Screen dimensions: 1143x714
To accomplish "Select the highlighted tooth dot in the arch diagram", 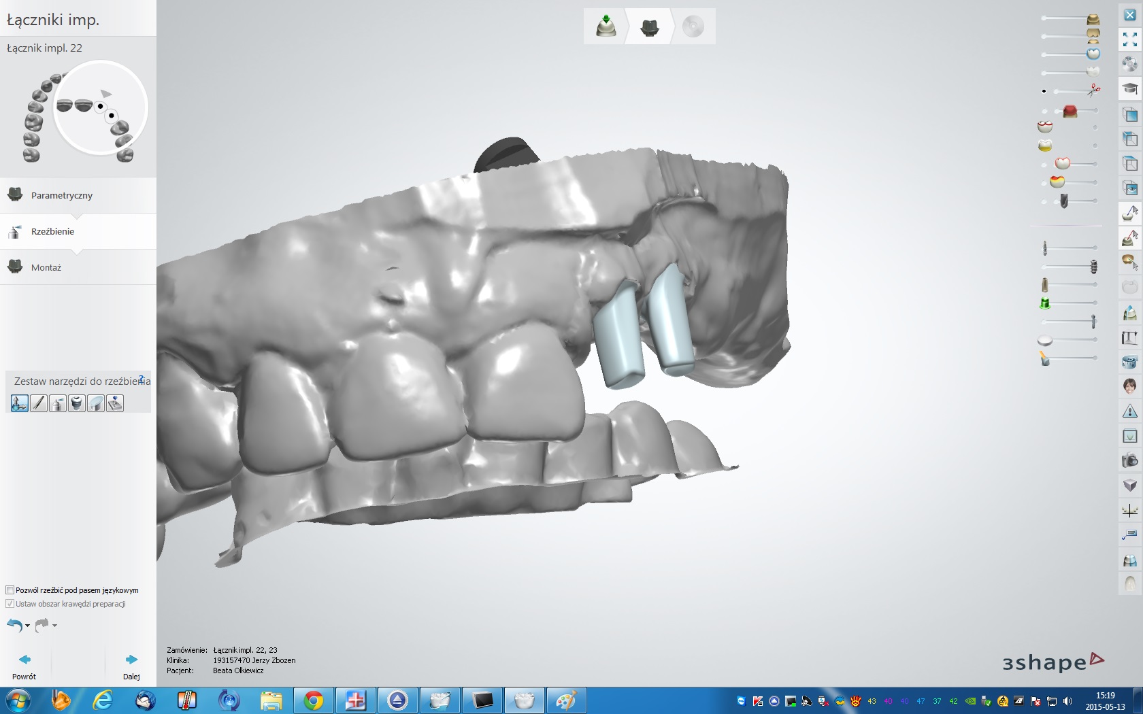I will [100, 106].
